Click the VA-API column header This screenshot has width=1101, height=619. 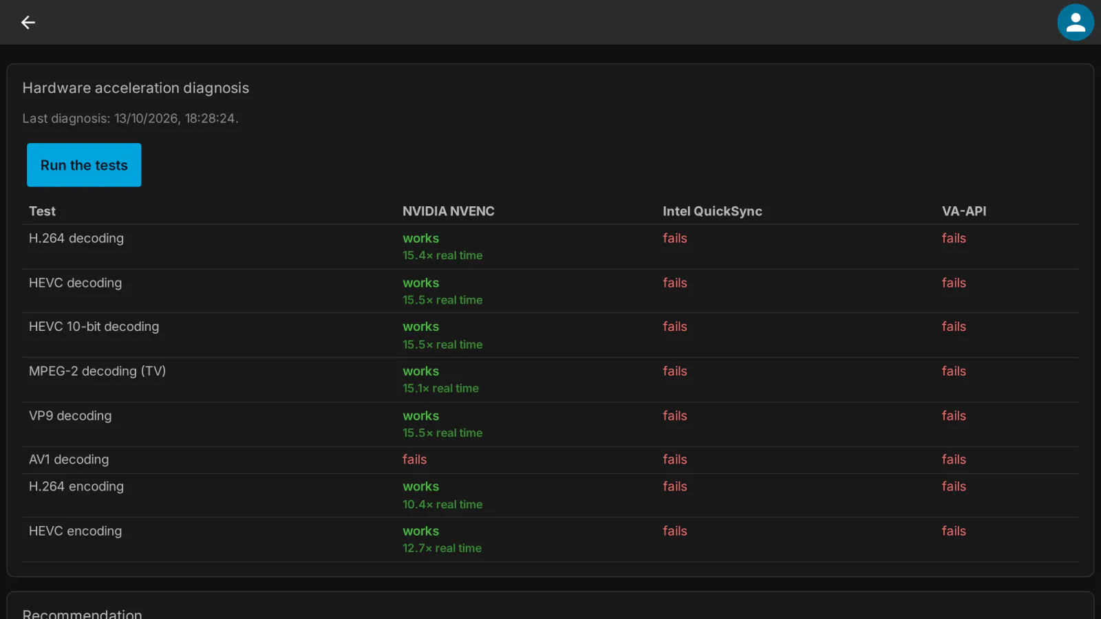964,211
